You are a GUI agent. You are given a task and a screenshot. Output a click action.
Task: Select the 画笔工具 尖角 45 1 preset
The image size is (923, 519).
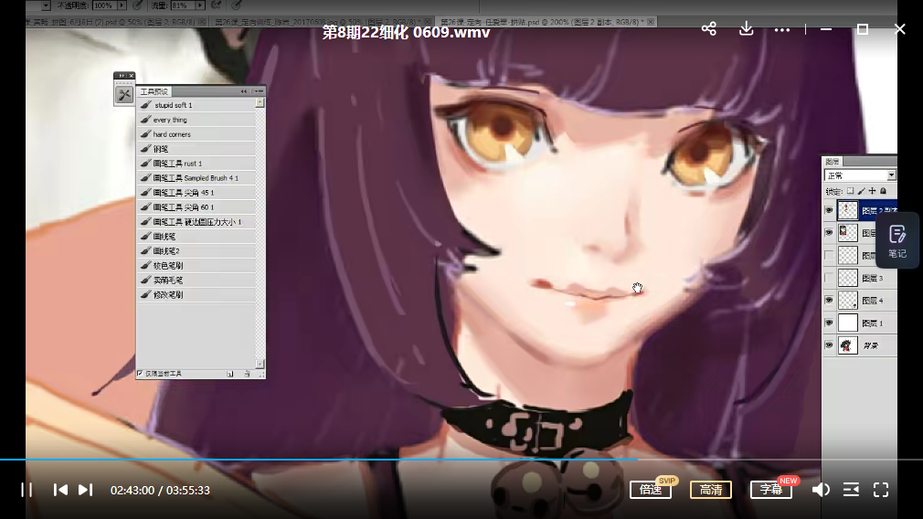point(196,193)
